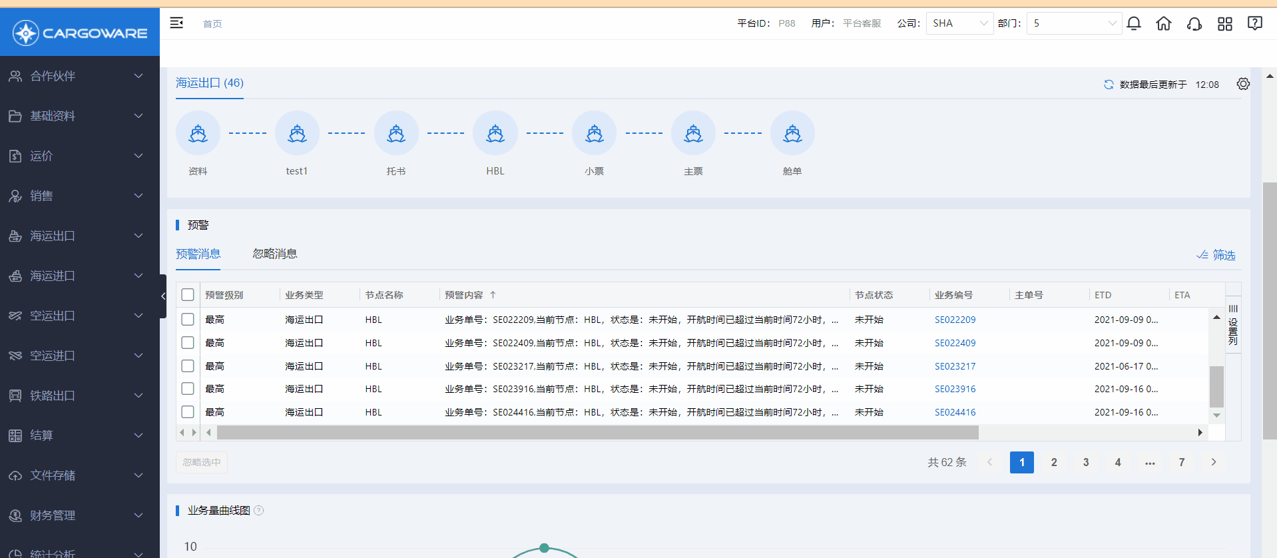Screen dimensions: 1277x558
Task: Click the 舱单 ship node icon
Action: (792, 134)
